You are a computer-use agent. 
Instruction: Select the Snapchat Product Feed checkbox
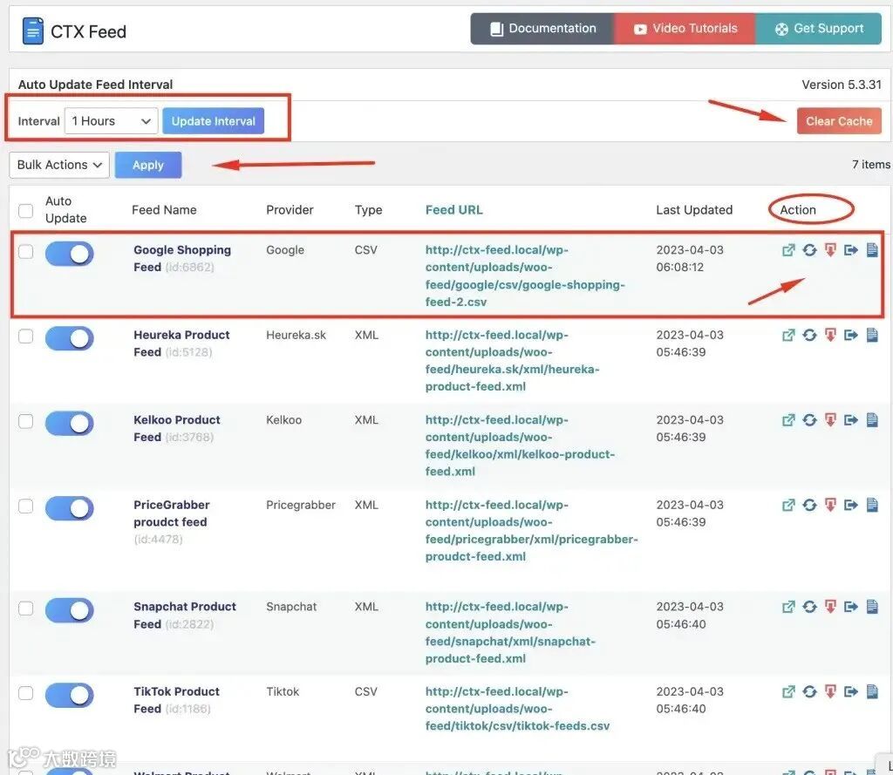coord(25,608)
